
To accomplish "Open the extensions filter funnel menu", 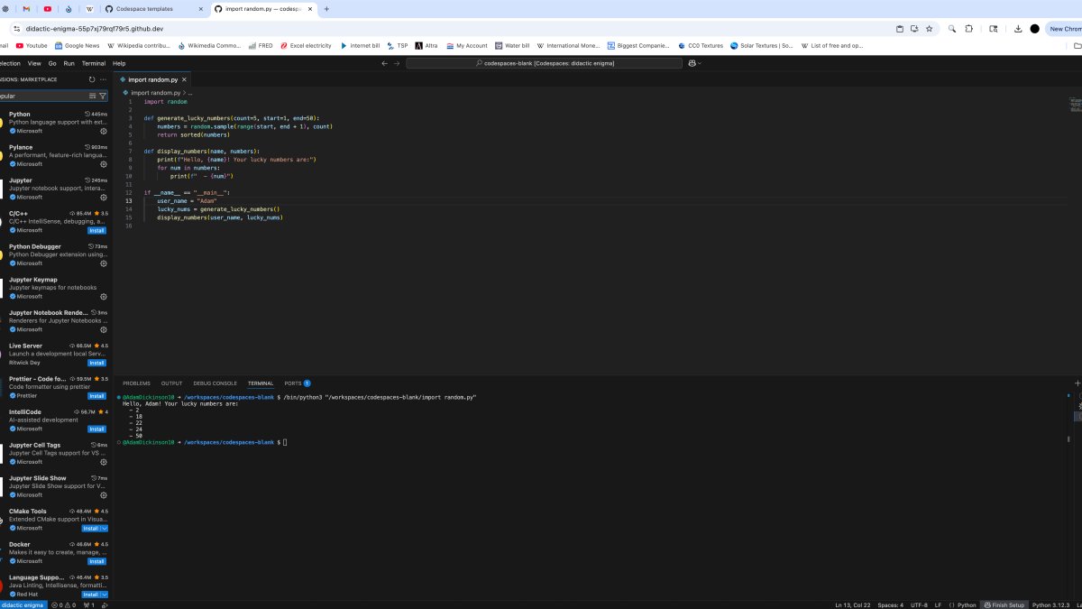I will 103,96.
